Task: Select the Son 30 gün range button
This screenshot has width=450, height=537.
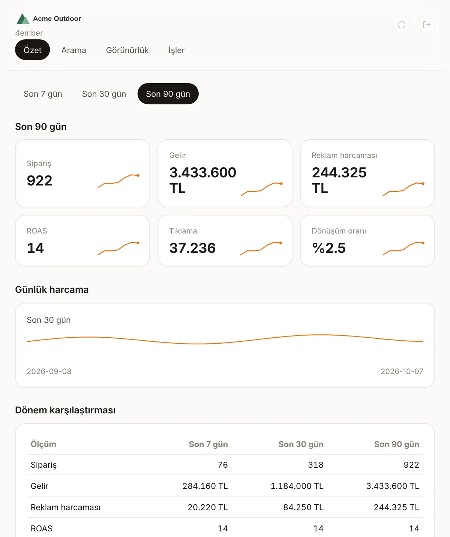Action: click(x=104, y=94)
